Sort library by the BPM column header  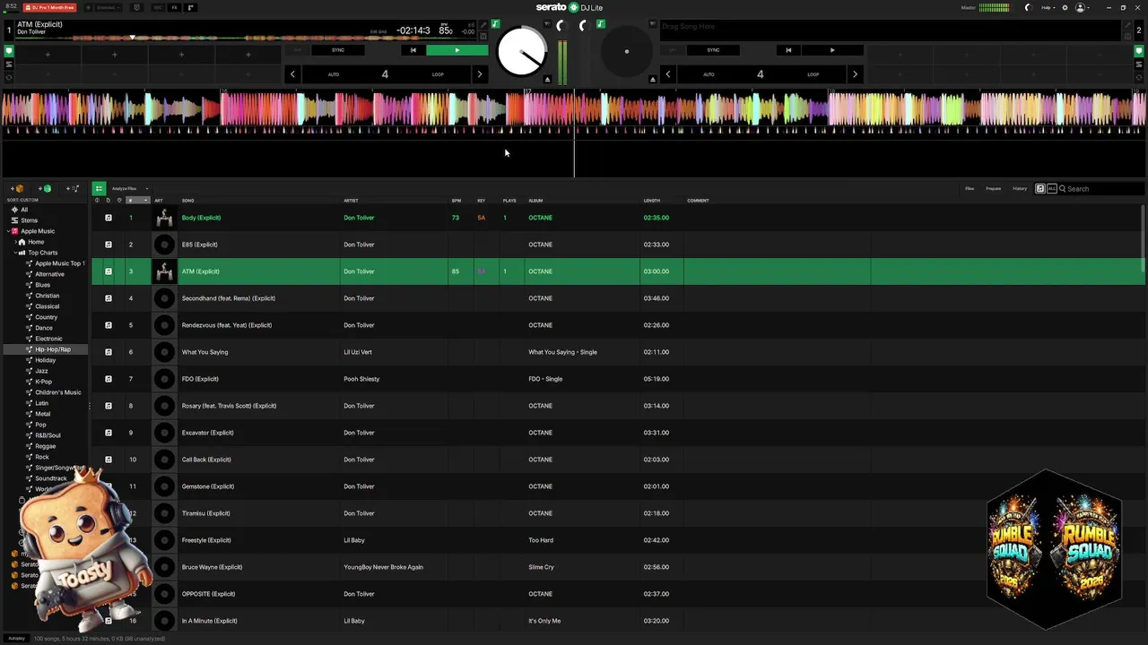[x=457, y=201]
